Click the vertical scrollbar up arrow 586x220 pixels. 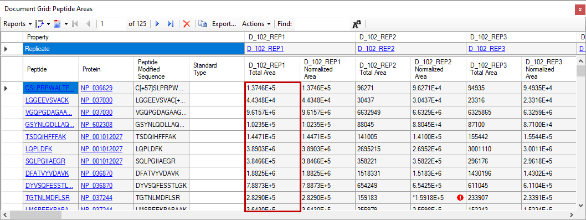click(581, 60)
